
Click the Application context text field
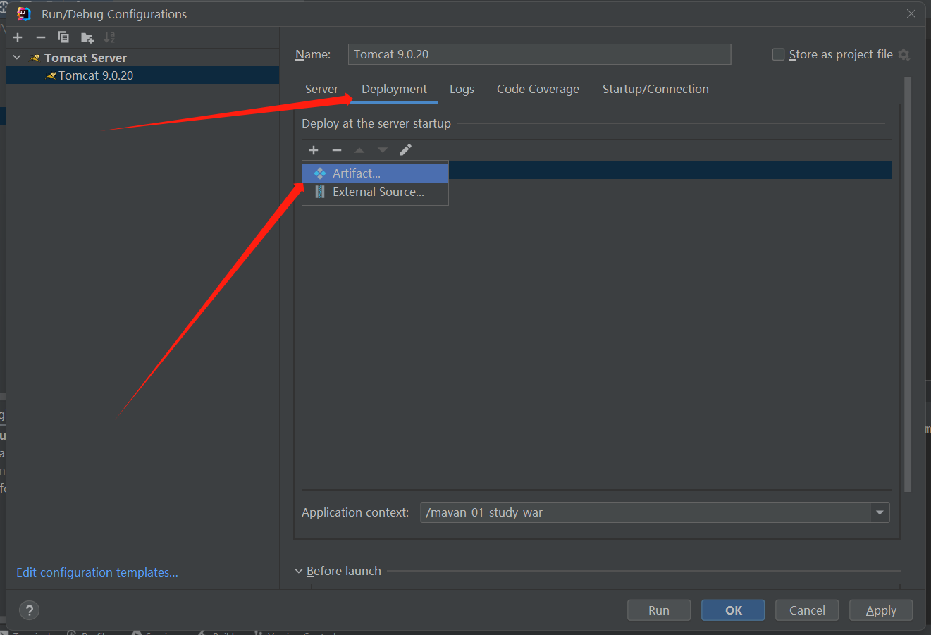(646, 512)
